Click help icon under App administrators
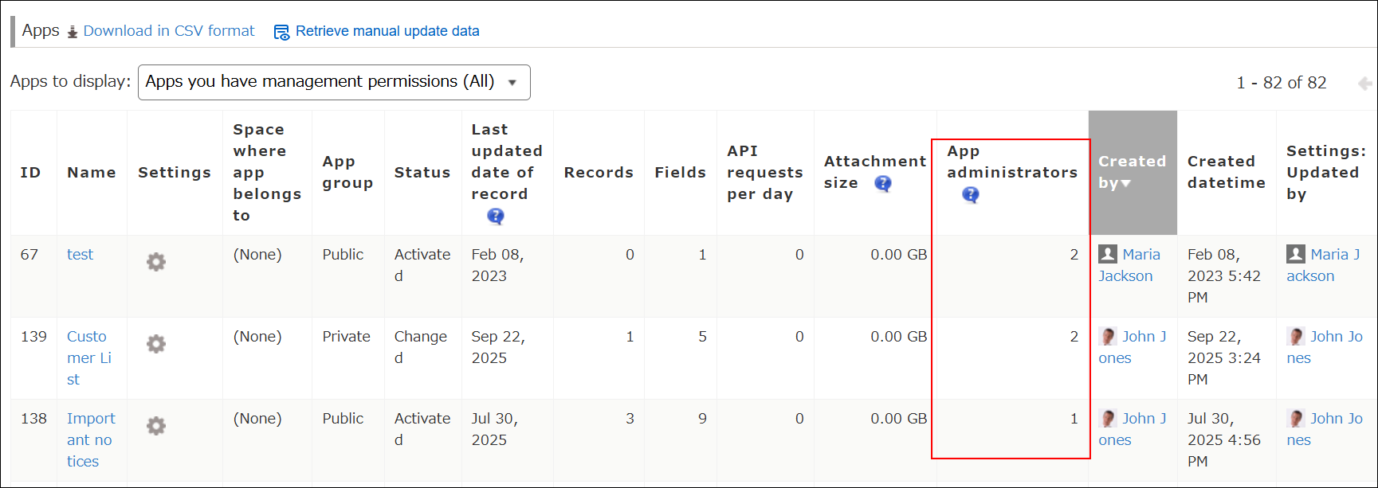This screenshot has width=1378, height=488. 970,195
